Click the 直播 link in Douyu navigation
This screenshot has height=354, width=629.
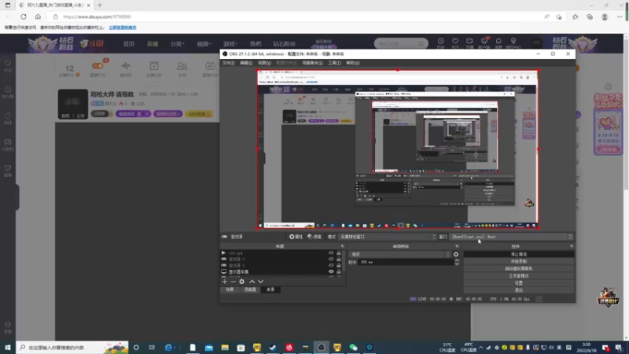(x=153, y=44)
